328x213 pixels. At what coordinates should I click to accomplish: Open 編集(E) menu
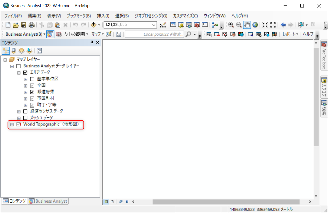pos(35,16)
